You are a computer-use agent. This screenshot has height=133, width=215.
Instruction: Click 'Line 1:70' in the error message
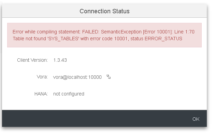184,32
